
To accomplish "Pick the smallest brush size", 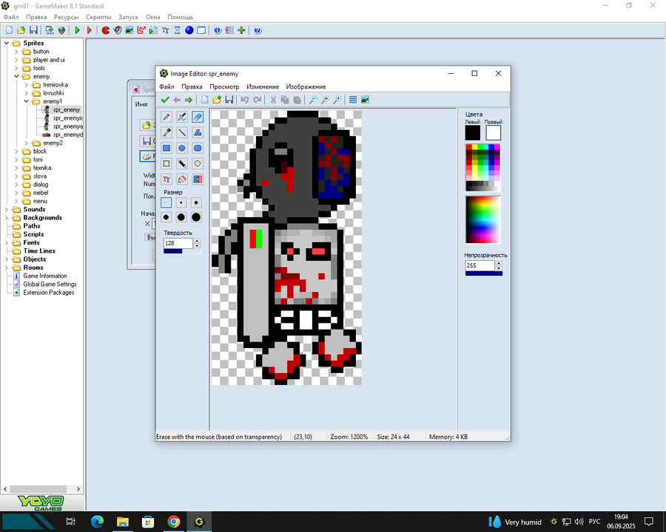I will tap(166, 202).
